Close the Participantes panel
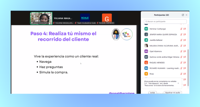The height and width of the screenshot is (107, 200). pos(186,15)
